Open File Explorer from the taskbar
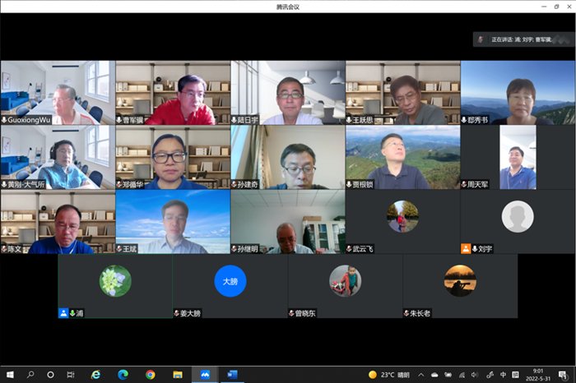 point(178,375)
